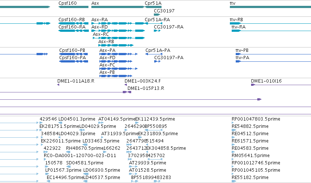The height and width of the screenshot is (183, 311).
Task: Select the Asx-RC transcript label
Action: coord(101,34)
